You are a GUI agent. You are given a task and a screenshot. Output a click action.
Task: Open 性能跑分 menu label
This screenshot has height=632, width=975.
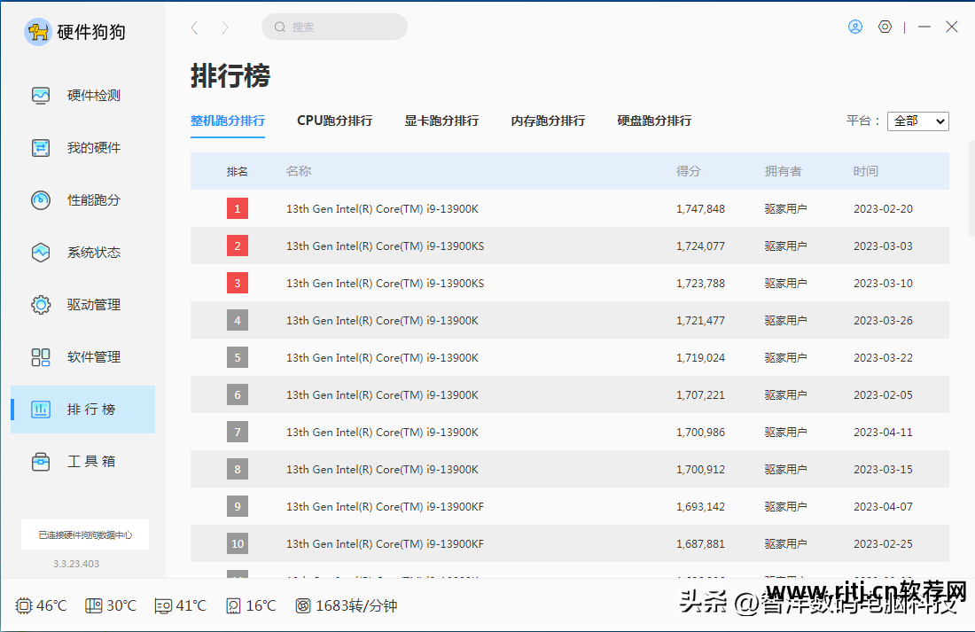94,199
